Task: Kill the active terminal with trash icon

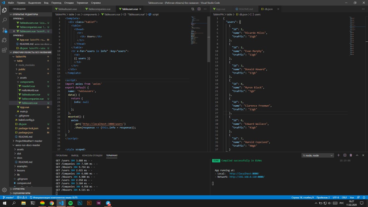Action: pos(351,155)
